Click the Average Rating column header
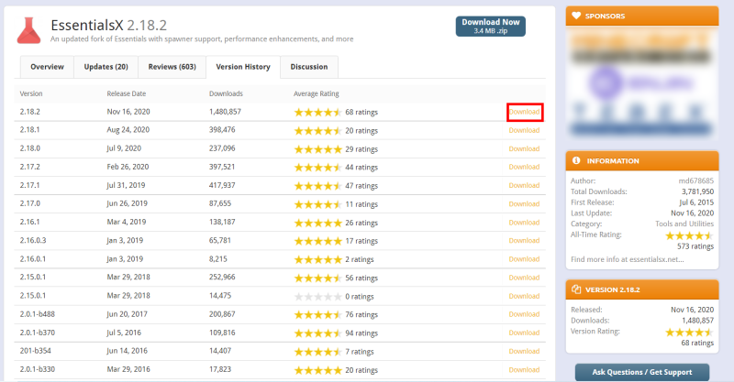Viewport: 734px width, 382px height. pos(317,93)
